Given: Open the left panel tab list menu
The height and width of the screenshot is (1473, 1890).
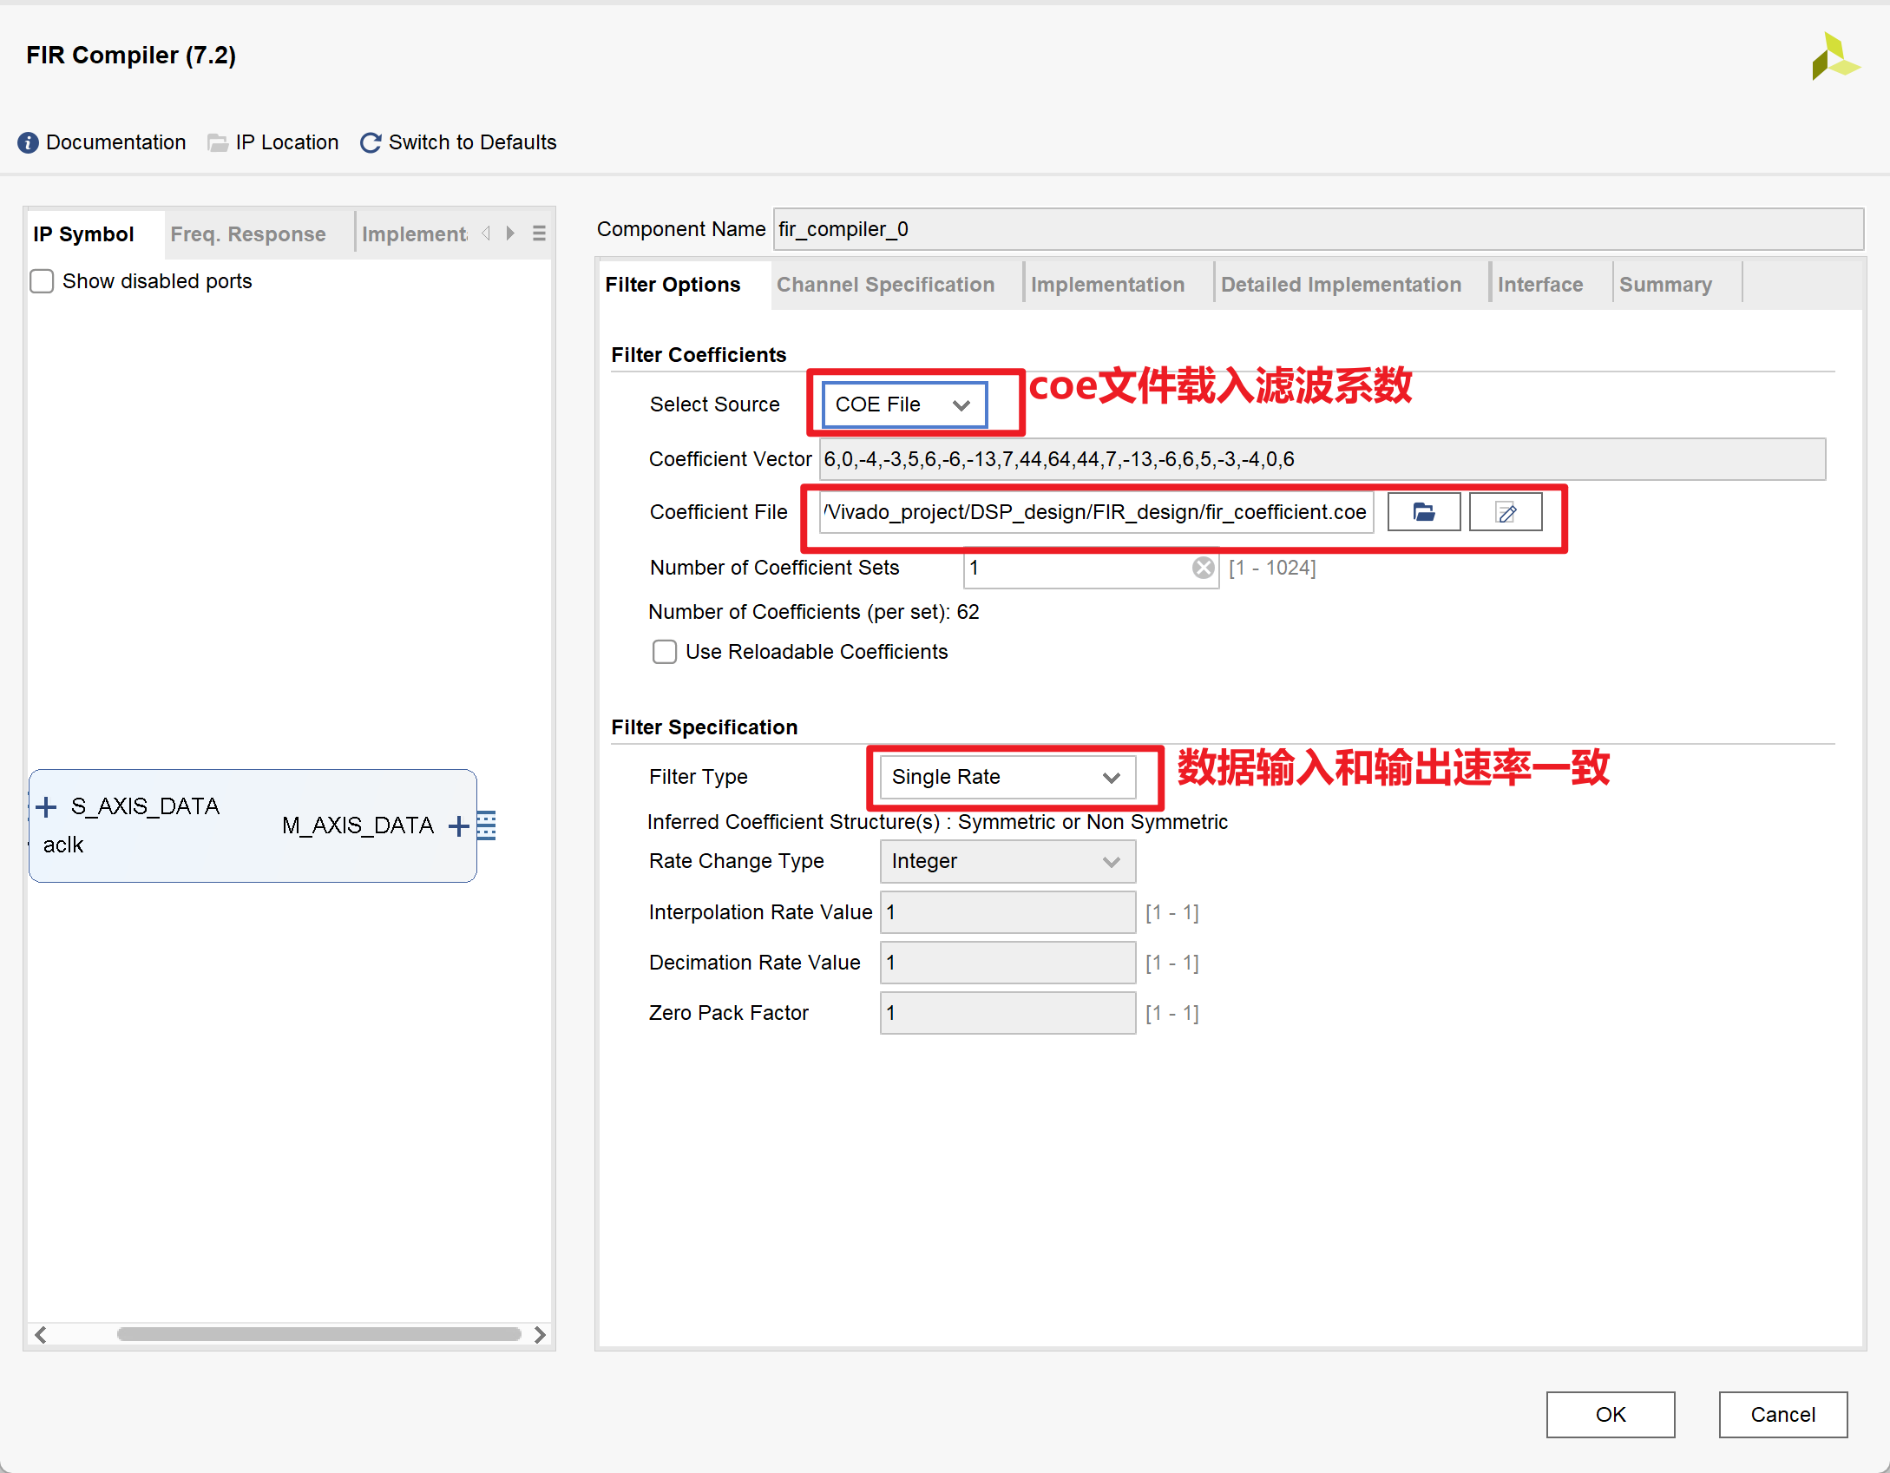Looking at the screenshot, I should [539, 233].
